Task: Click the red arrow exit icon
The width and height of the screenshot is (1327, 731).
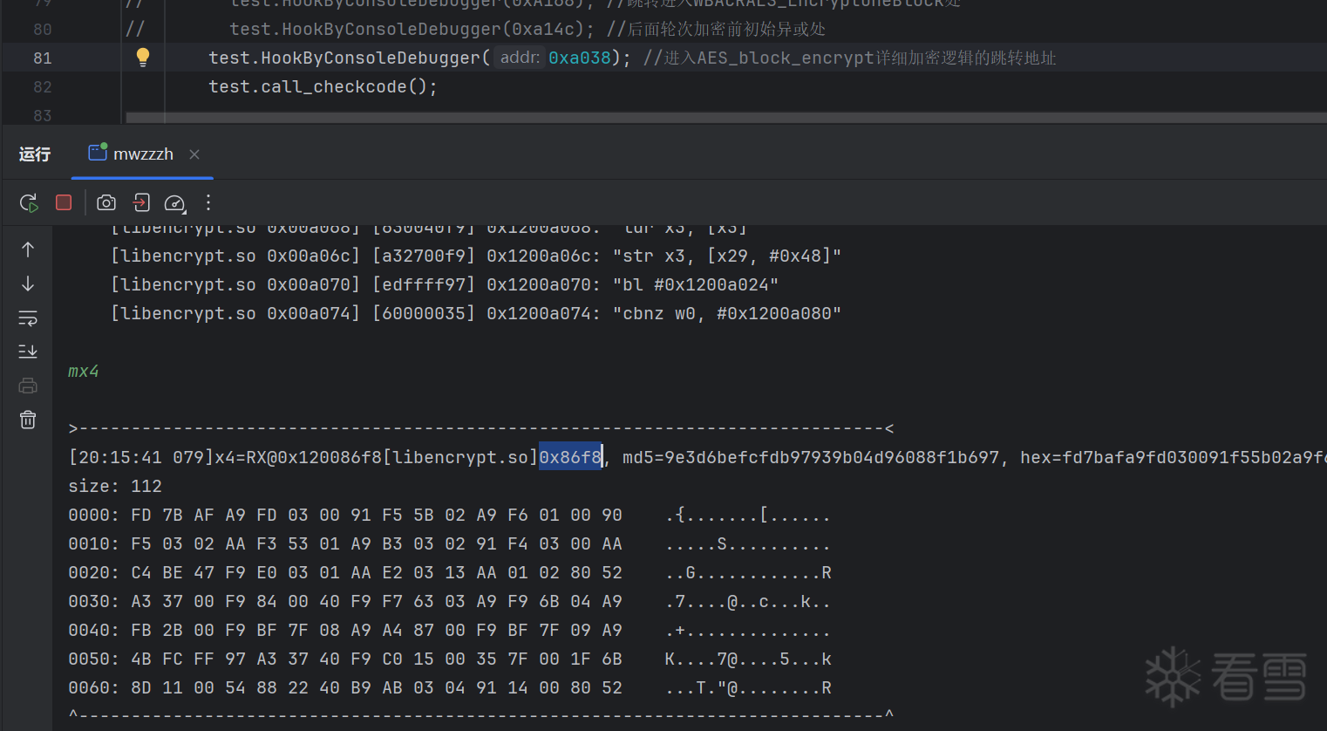Action: (141, 202)
